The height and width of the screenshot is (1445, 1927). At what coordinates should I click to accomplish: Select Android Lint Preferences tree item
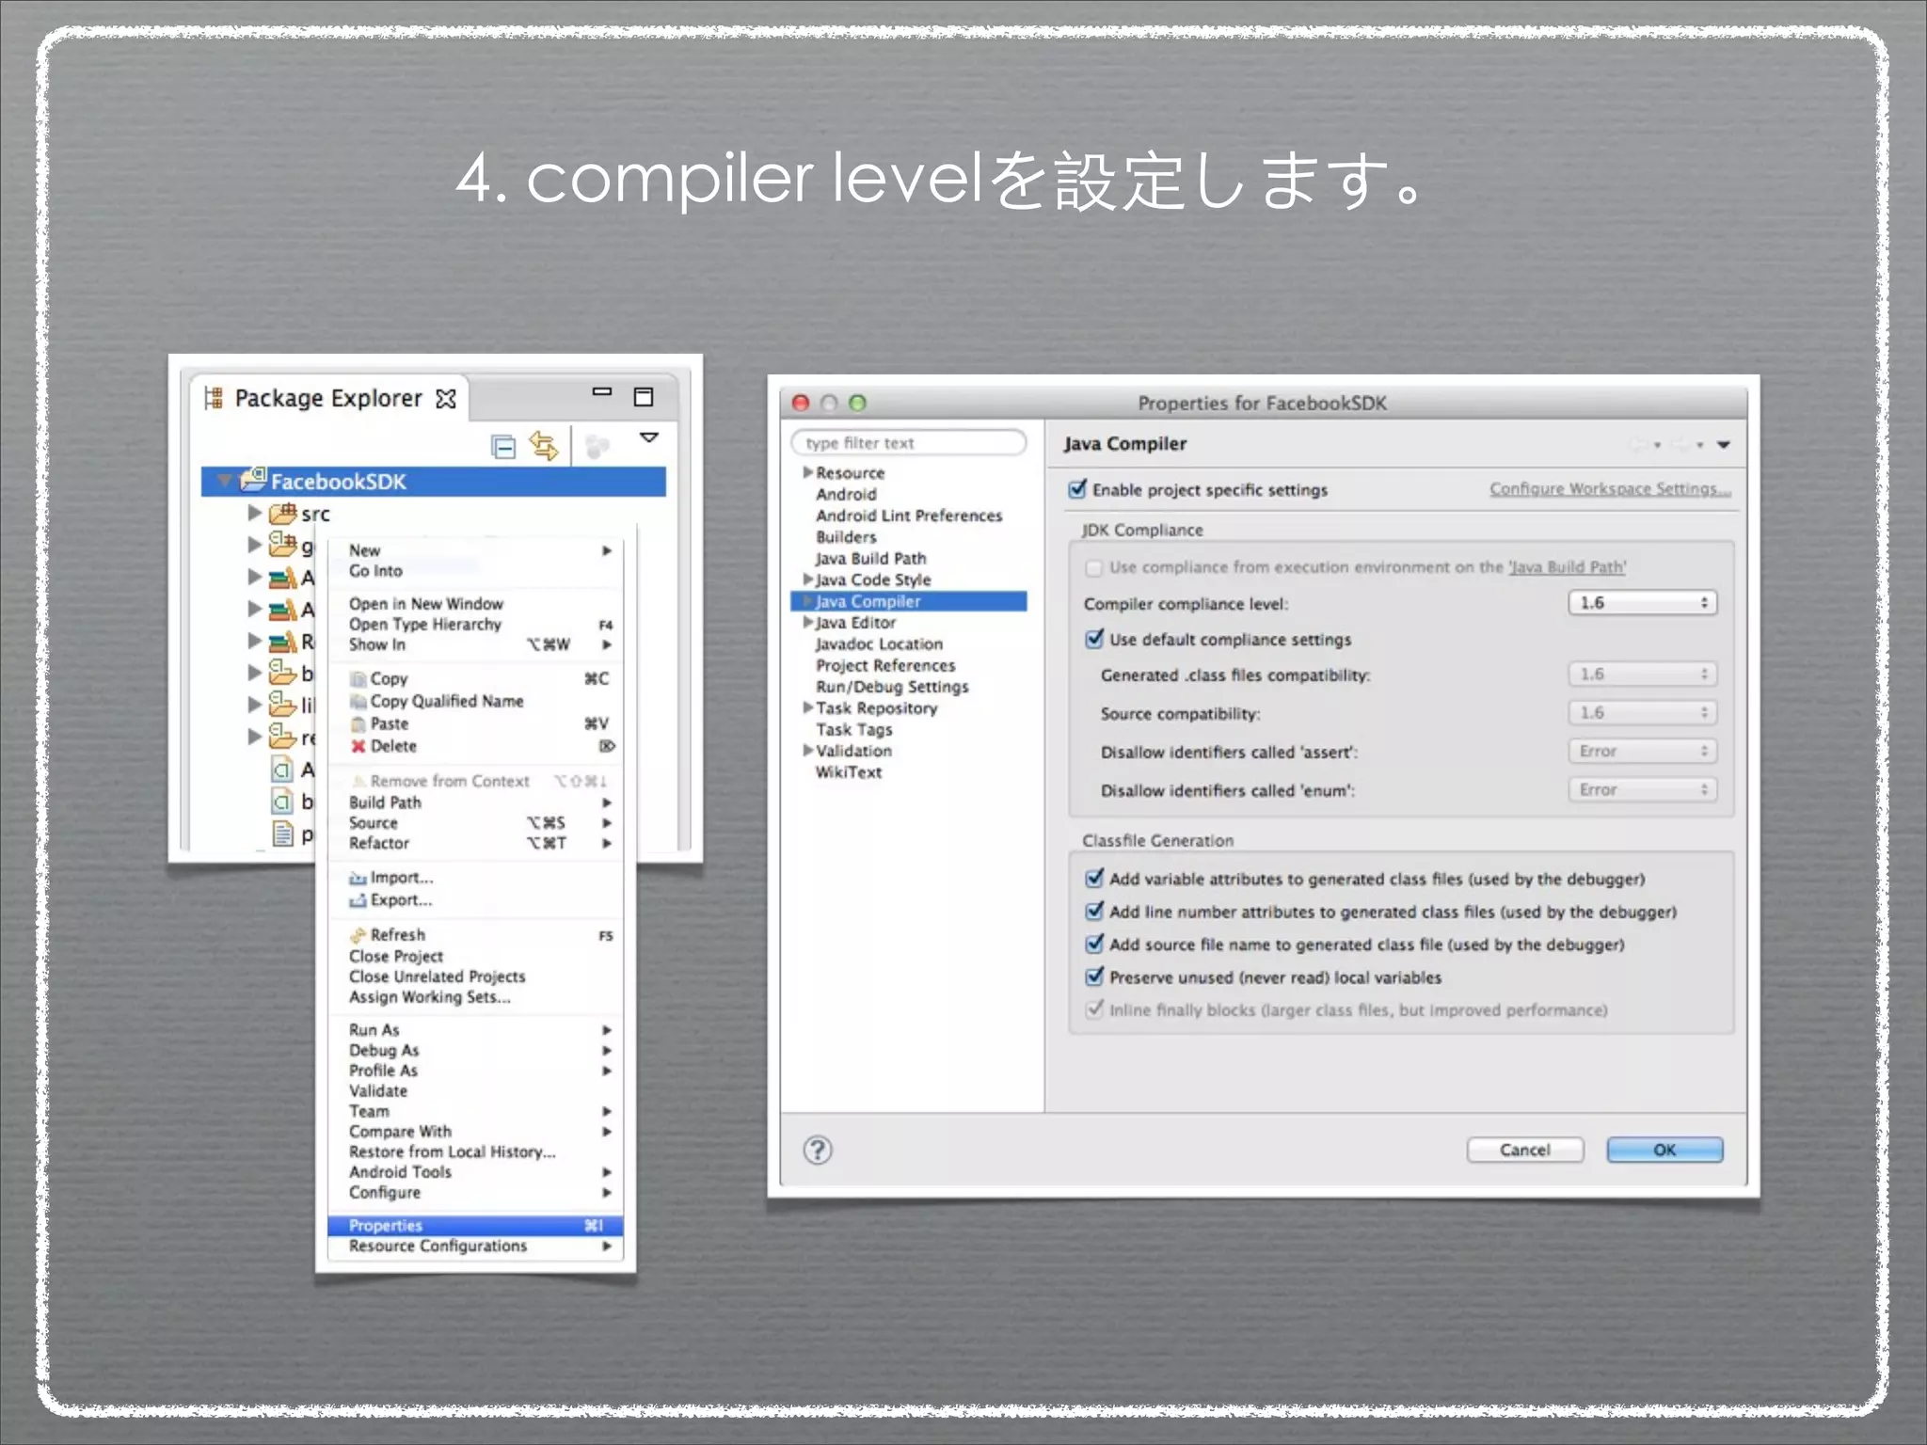coord(909,516)
